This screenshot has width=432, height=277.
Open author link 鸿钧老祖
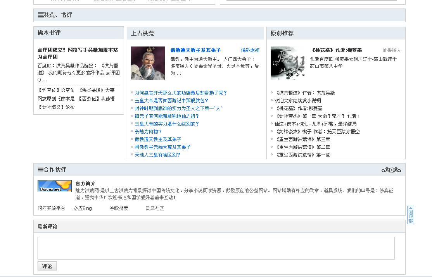point(250,50)
